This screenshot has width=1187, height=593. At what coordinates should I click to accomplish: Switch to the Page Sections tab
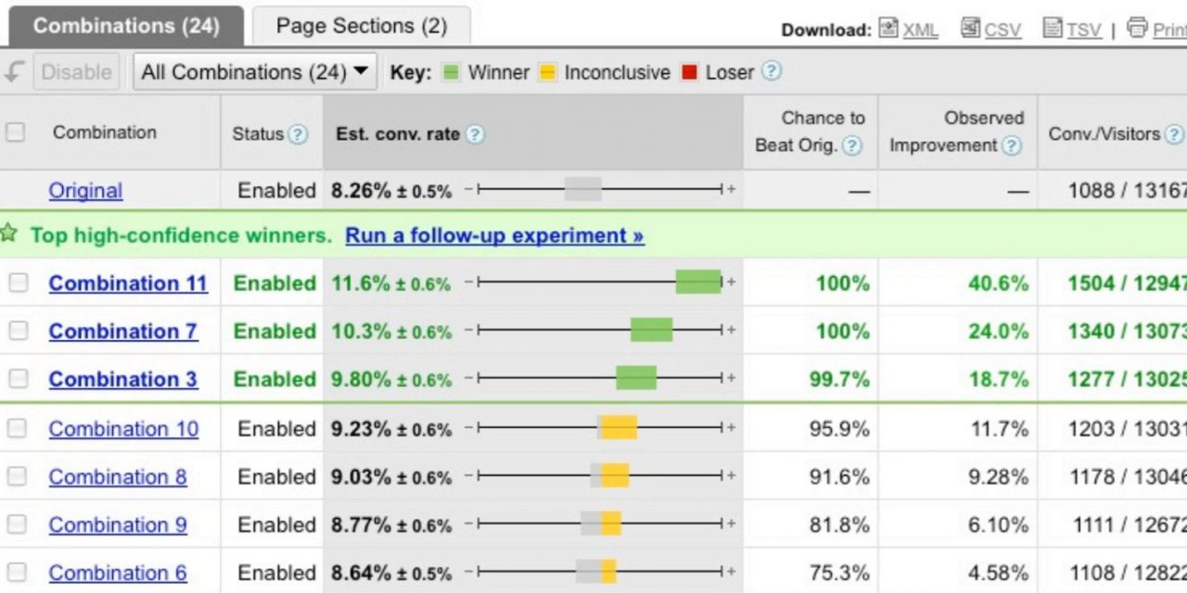(360, 26)
